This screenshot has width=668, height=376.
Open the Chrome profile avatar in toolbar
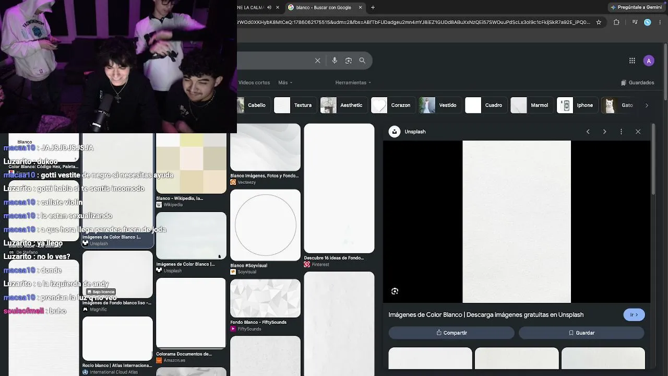tap(648, 22)
